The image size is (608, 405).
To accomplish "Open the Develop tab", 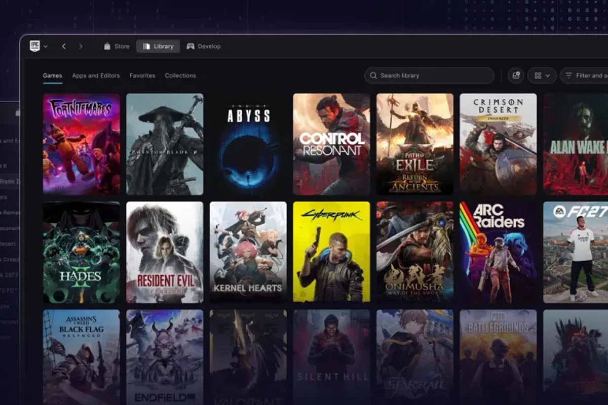I will pos(203,46).
